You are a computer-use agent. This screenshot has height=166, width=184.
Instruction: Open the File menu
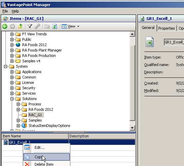pyautogui.click(x=5, y=11)
